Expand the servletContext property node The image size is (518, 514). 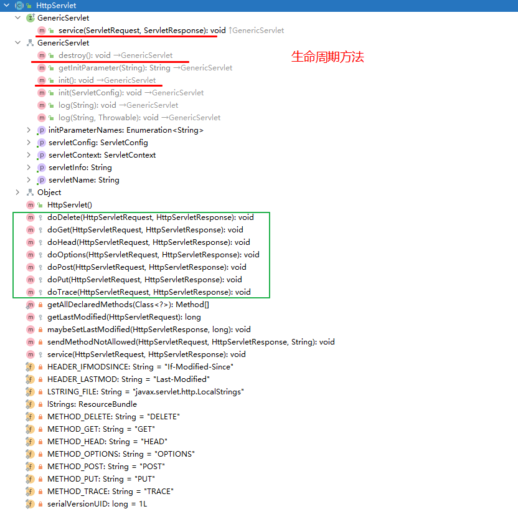click(x=29, y=155)
